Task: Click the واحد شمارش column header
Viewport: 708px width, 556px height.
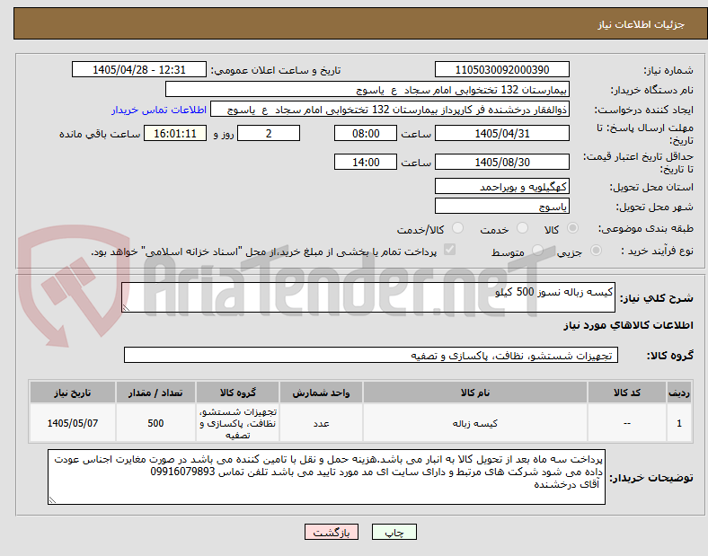Action: click(x=321, y=393)
